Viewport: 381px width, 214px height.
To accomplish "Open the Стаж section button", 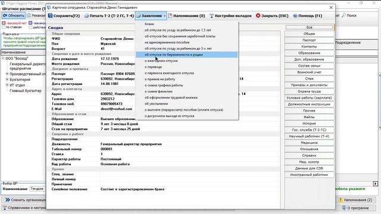I will click(309, 78).
